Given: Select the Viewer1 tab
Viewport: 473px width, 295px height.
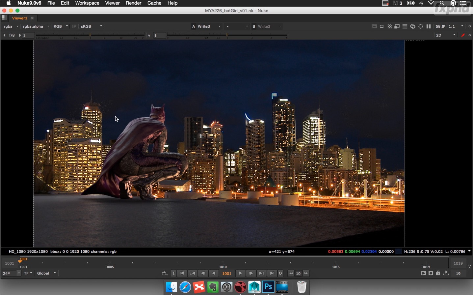Looking at the screenshot, I should click(x=19, y=18).
